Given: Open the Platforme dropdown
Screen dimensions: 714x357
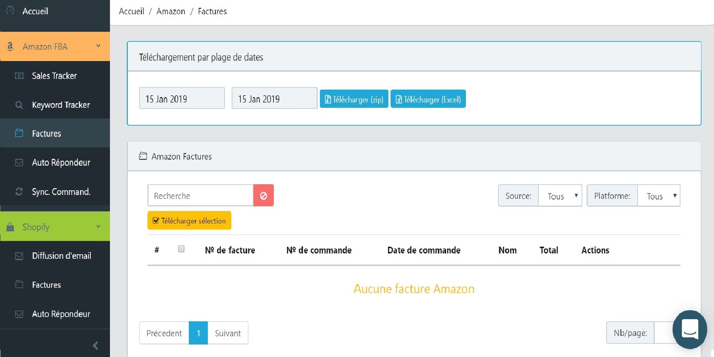Looking at the screenshot, I should tap(658, 196).
